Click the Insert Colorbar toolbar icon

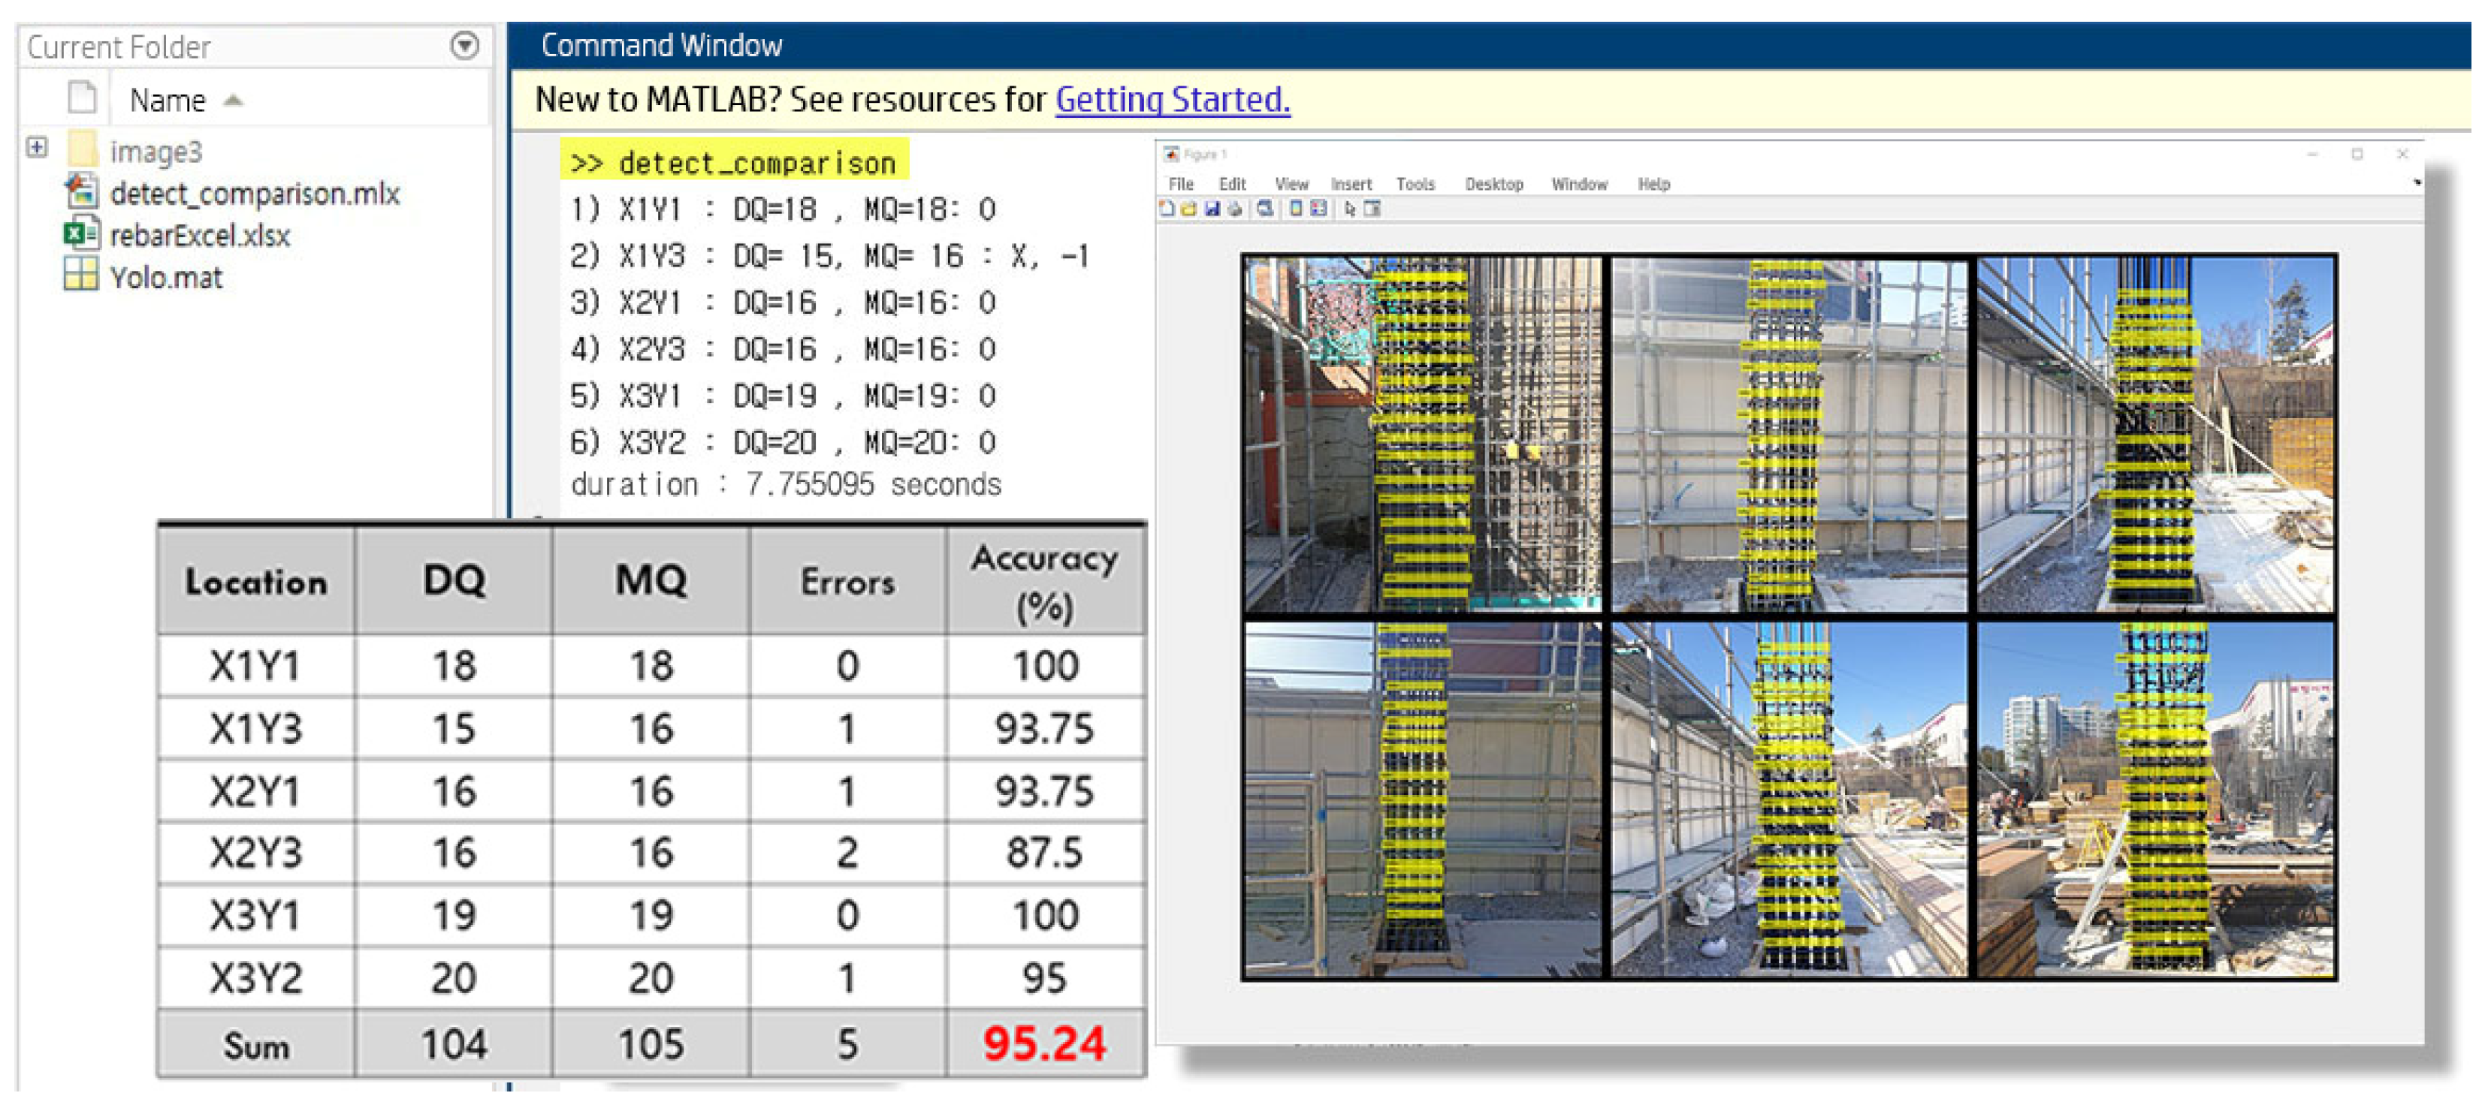pyautogui.click(x=1297, y=209)
